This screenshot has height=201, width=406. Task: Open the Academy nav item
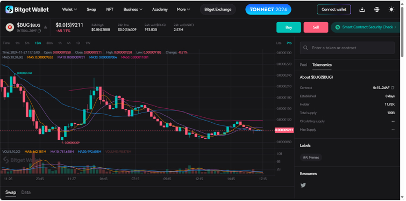[160, 9]
